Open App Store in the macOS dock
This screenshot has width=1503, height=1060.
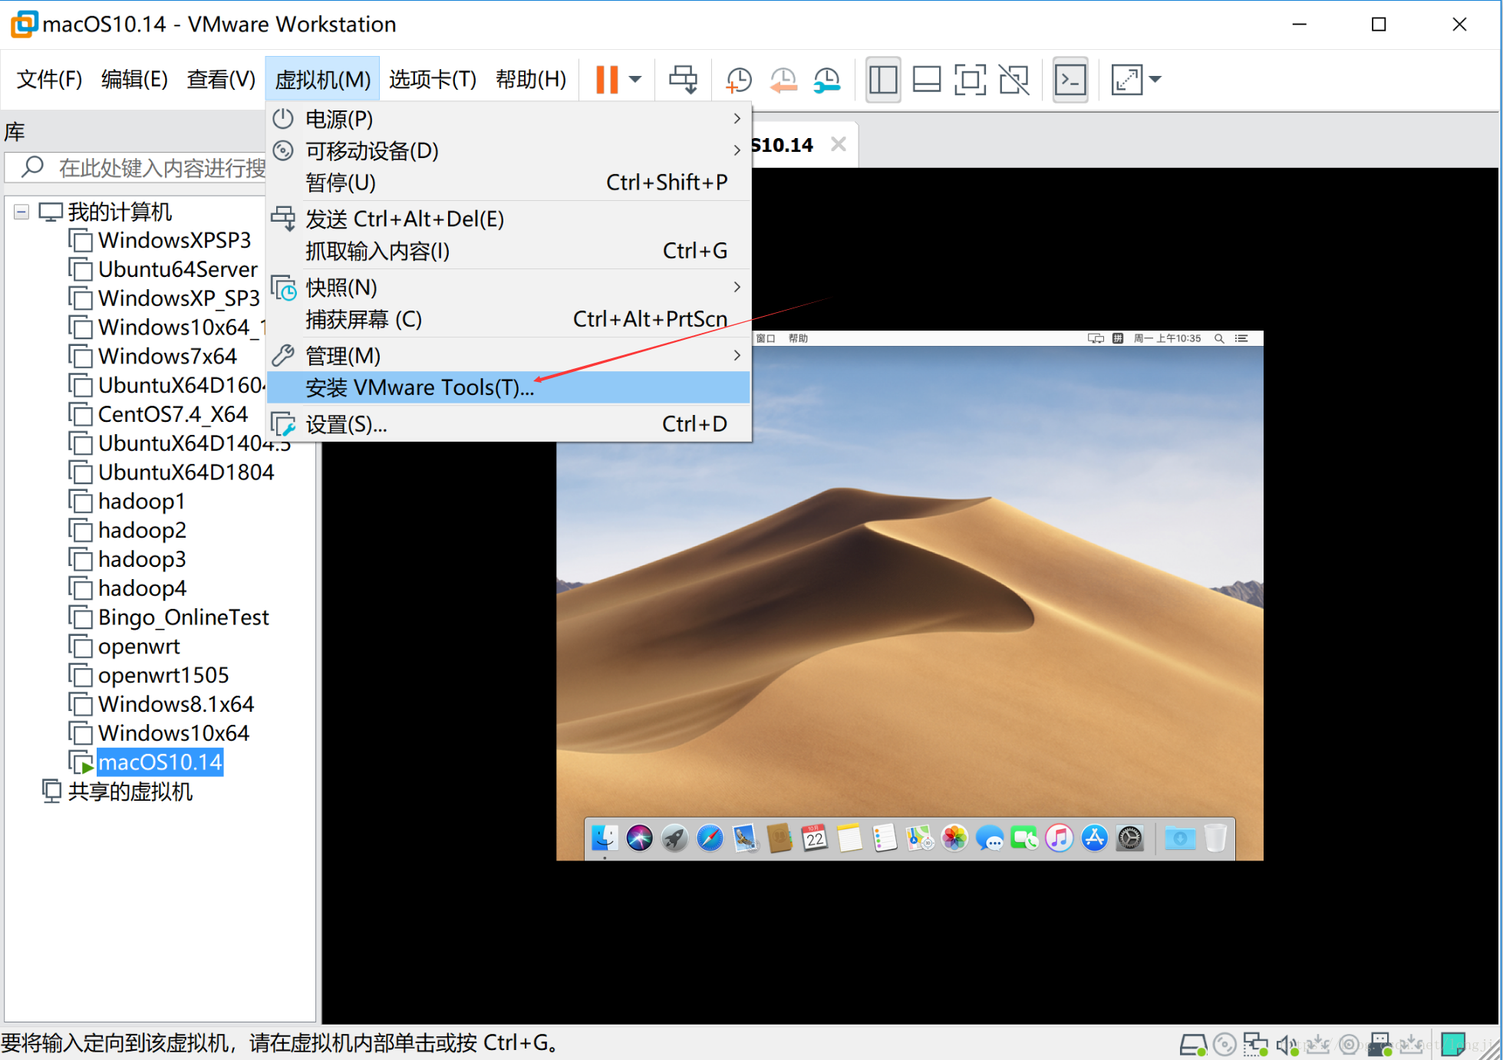click(1095, 838)
